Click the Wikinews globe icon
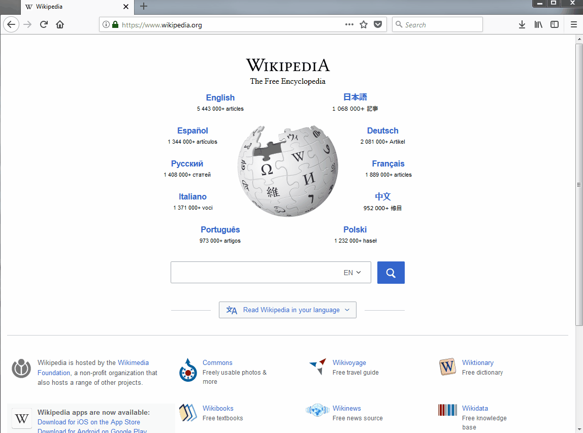 click(x=317, y=410)
